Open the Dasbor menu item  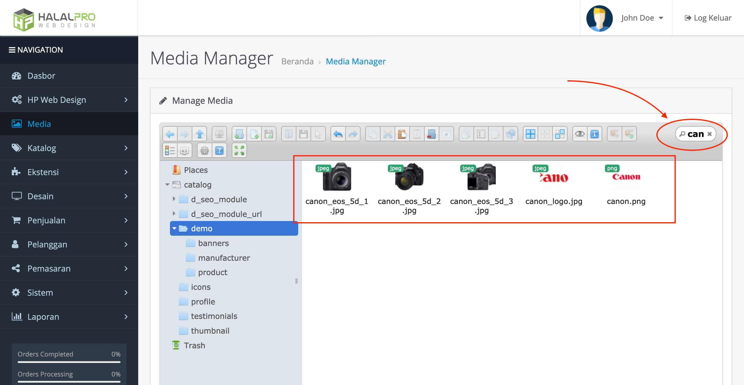coord(69,76)
